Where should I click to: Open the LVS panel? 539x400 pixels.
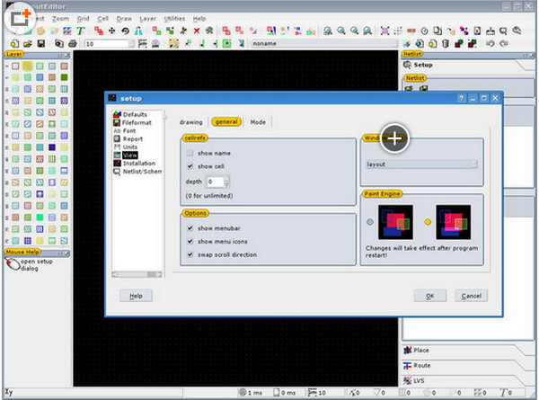point(420,381)
